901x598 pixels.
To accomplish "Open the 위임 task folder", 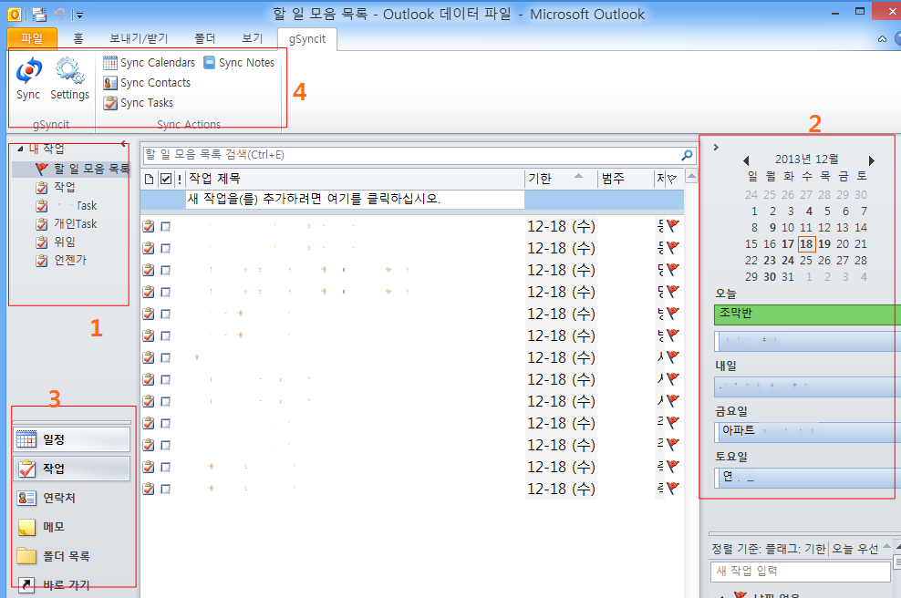I will click(x=56, y=242).
